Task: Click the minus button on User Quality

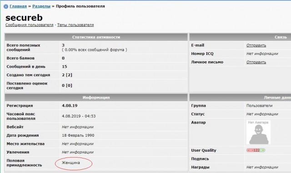Action: pos(249,150)
